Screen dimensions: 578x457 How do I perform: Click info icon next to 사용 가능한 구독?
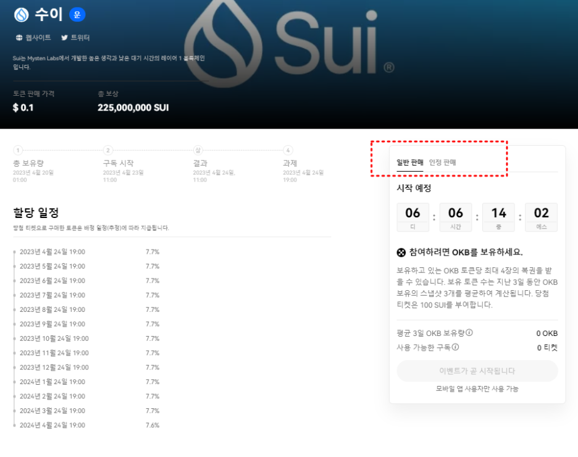tap(456, 347)
